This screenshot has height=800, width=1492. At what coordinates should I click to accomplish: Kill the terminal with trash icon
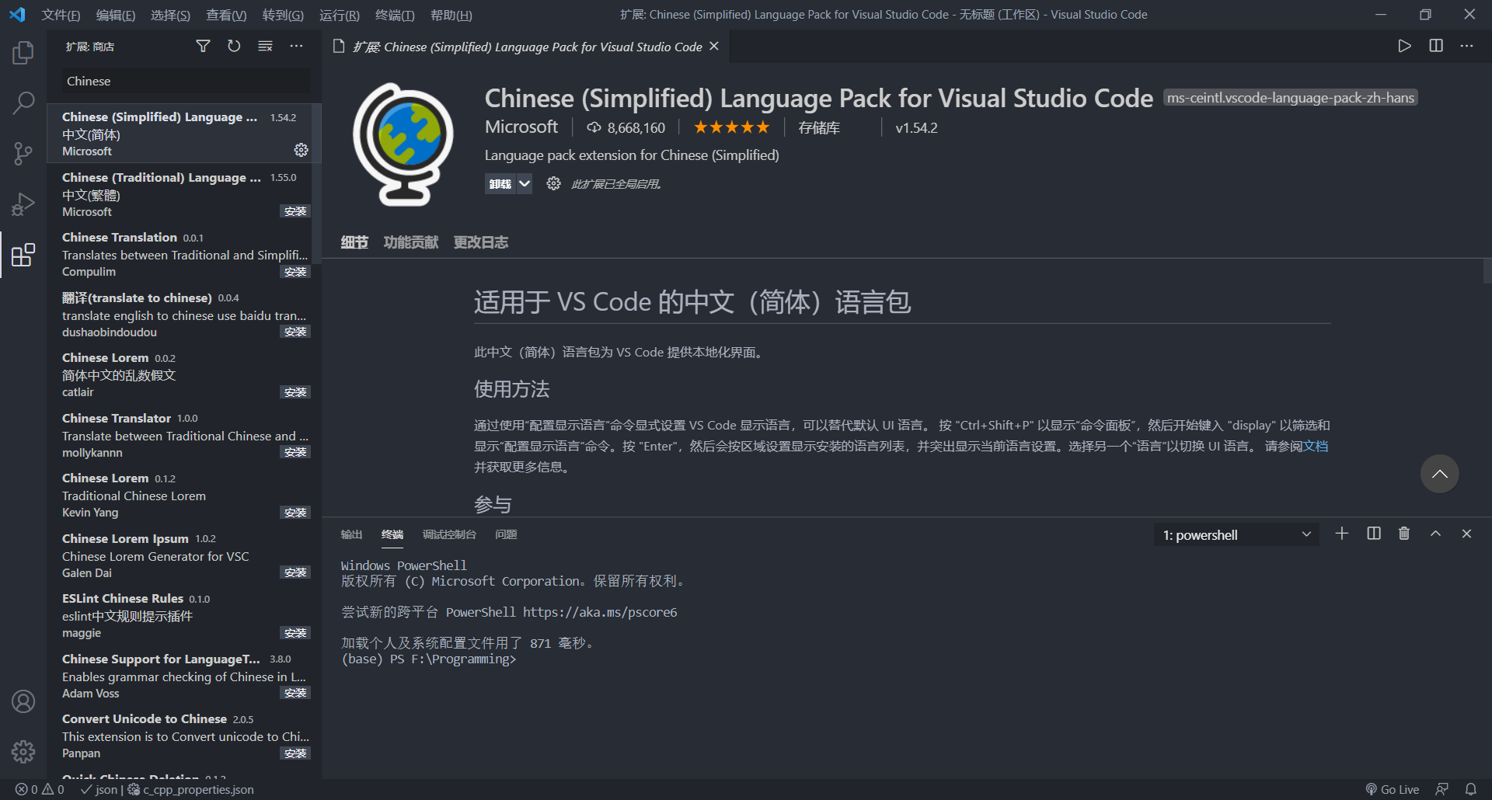1404,534
